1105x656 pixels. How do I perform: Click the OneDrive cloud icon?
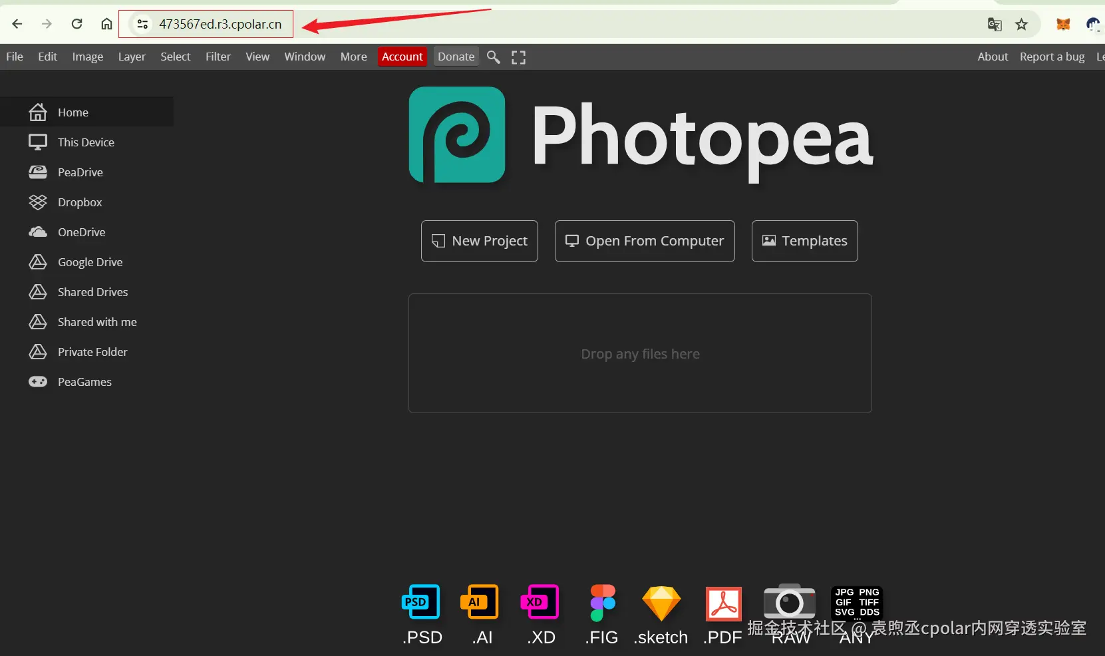[38, 232]
